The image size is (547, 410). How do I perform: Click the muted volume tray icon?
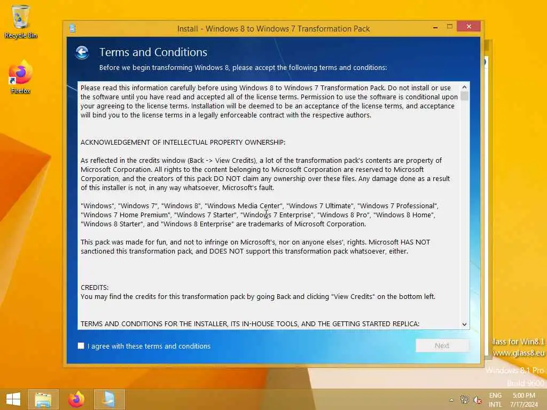tap(477, 400)
